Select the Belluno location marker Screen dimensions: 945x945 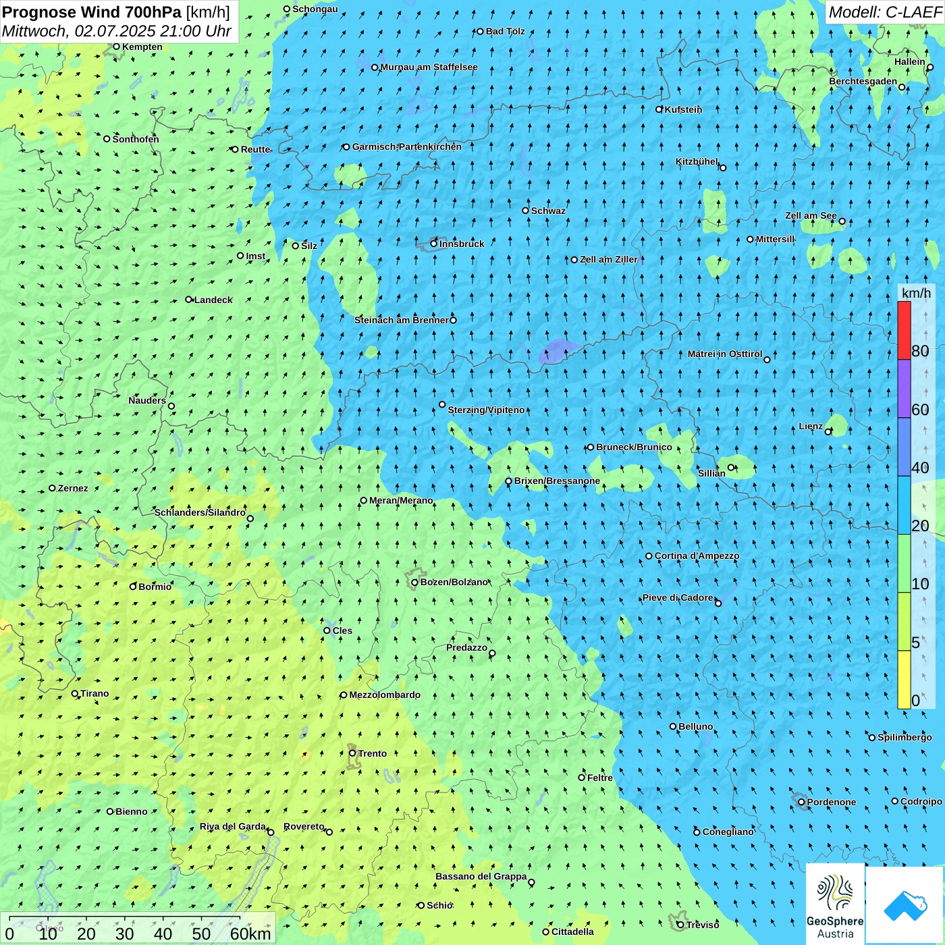[673, 726]
